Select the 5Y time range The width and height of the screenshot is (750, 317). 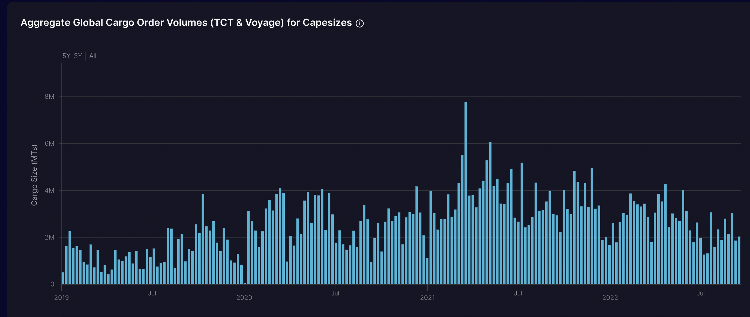66,56
